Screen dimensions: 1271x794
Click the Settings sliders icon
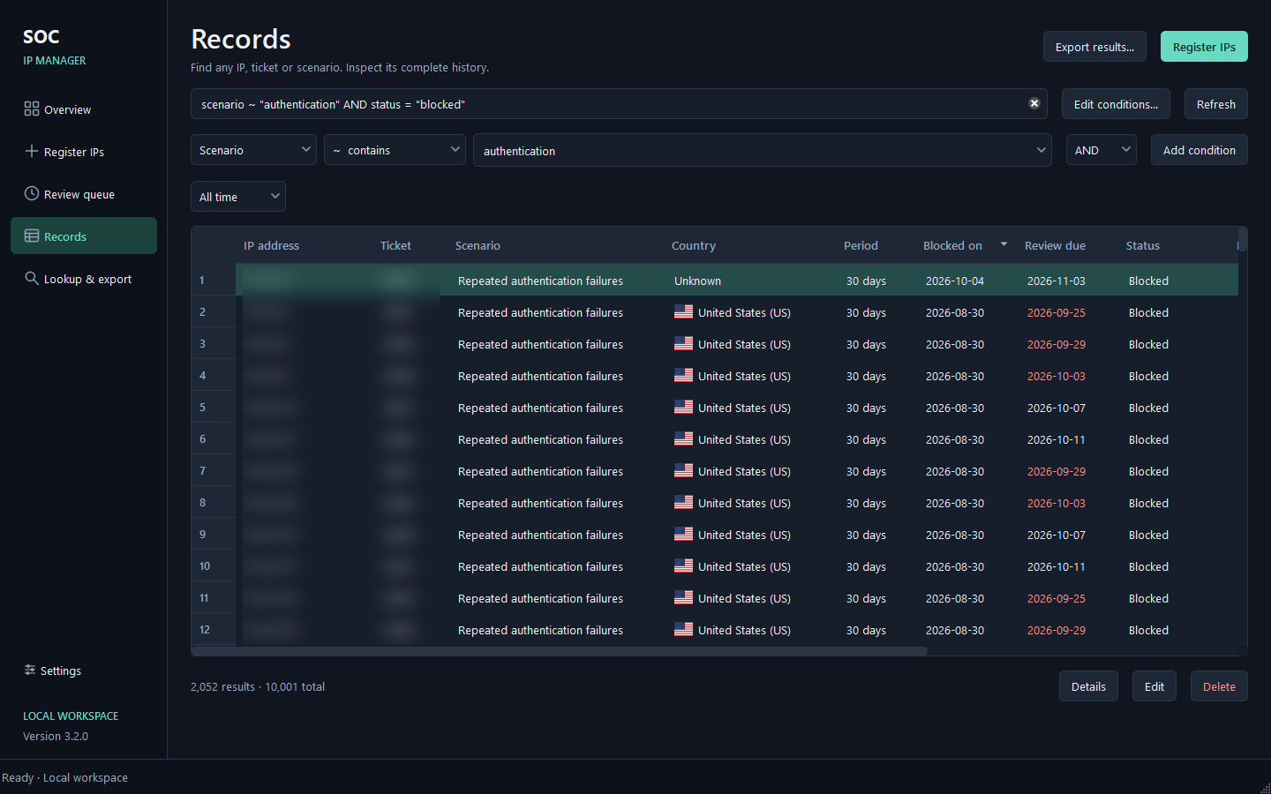point(30,670)
